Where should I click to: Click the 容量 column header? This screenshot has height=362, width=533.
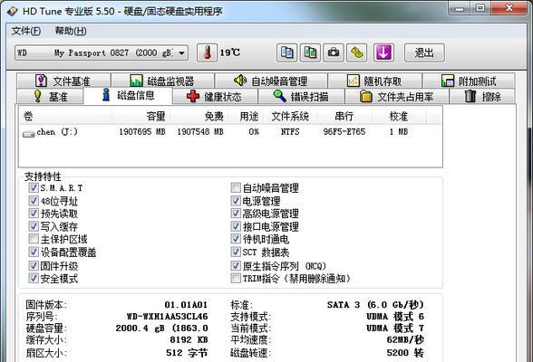(141, 117)
